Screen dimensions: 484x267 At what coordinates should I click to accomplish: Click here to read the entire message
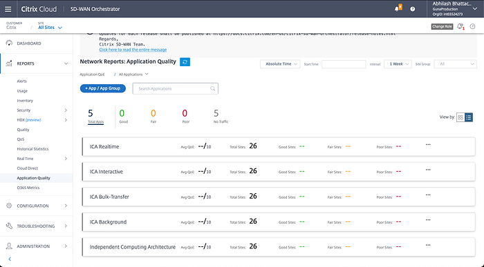click(x=133, y=50)
